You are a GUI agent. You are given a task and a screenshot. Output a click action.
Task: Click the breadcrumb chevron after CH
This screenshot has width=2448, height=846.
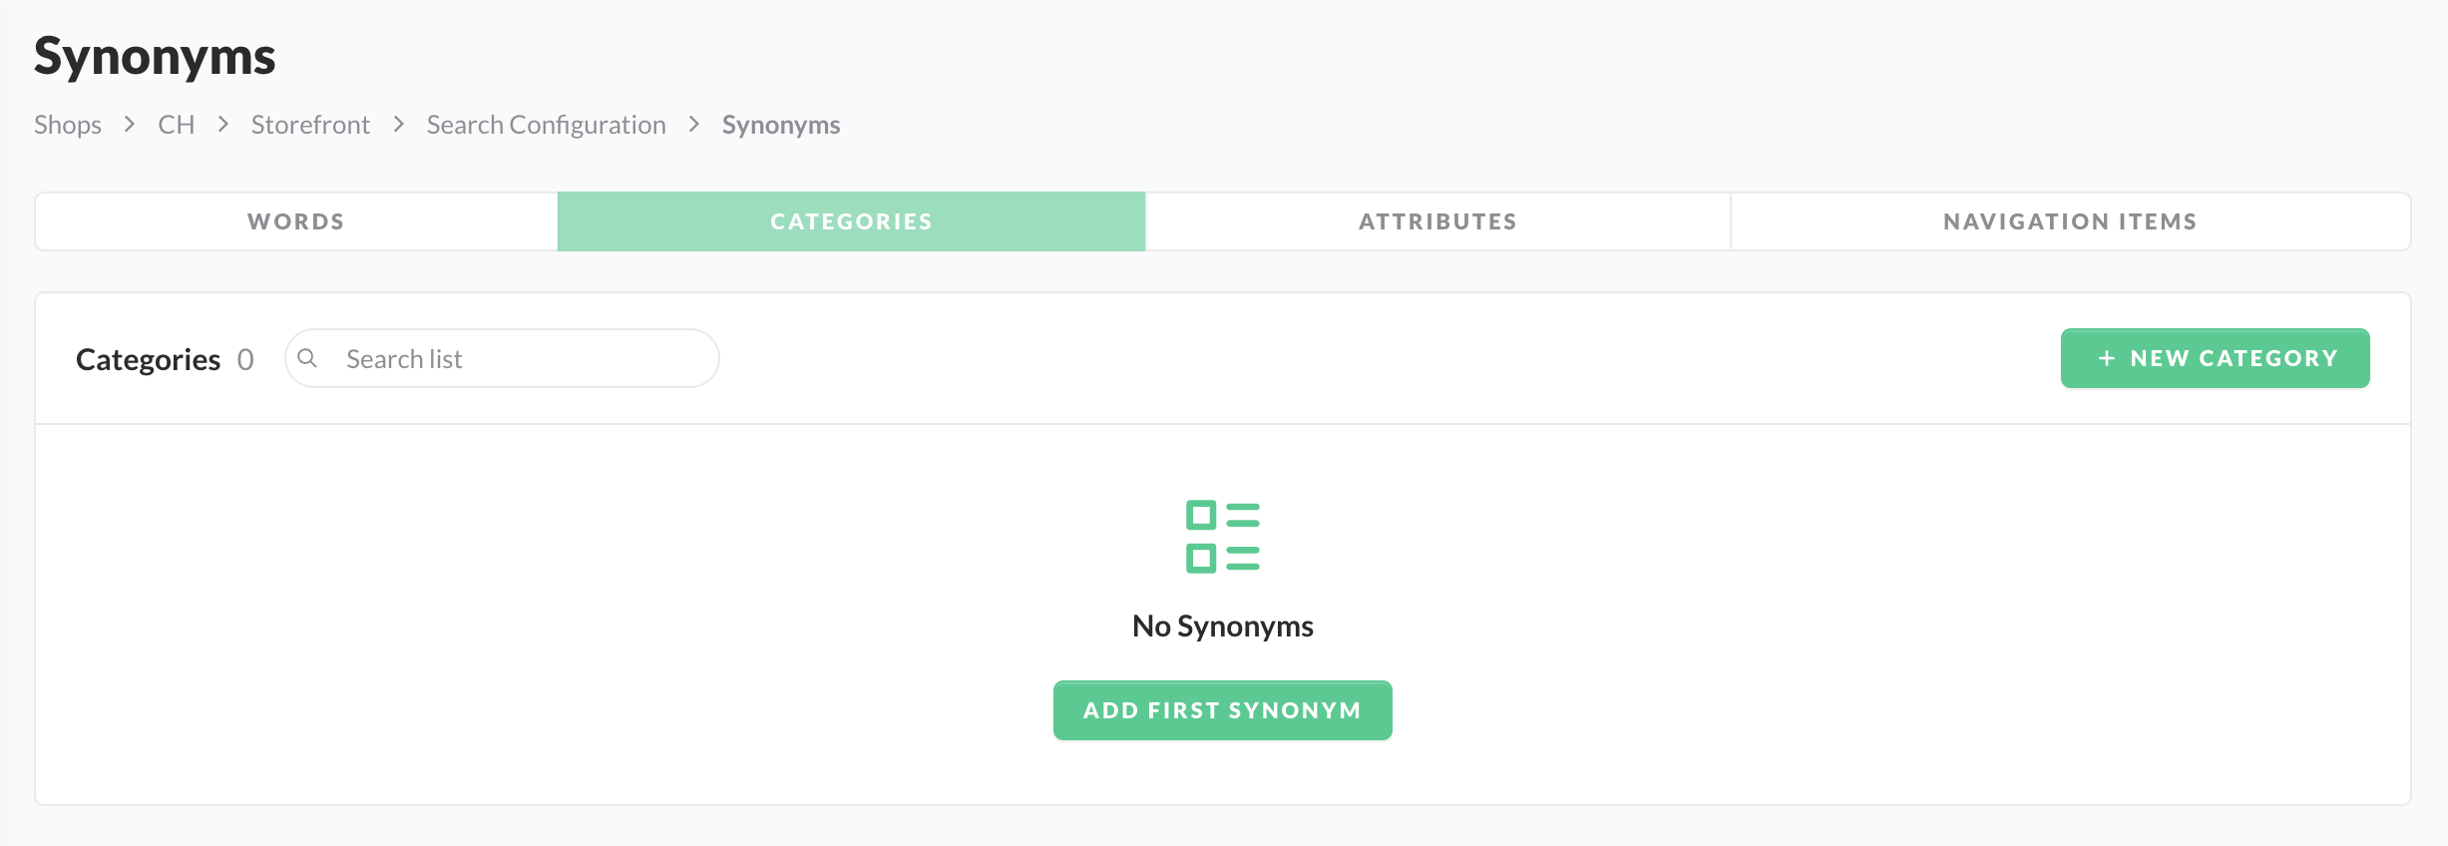[x=223, y=125]
